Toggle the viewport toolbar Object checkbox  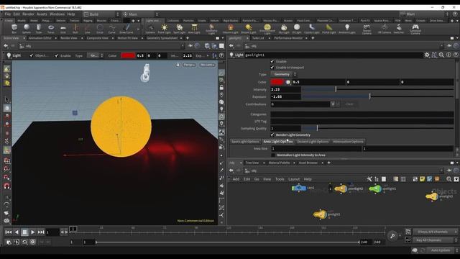point(31,55)
